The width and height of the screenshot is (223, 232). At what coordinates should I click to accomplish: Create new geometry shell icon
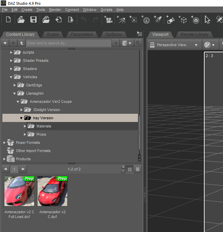tap(195, 20)
